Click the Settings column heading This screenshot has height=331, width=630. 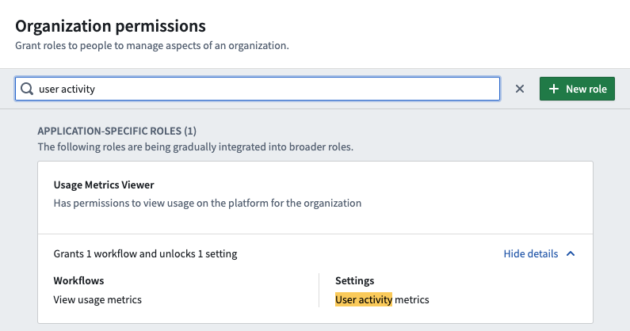point(355,280)
